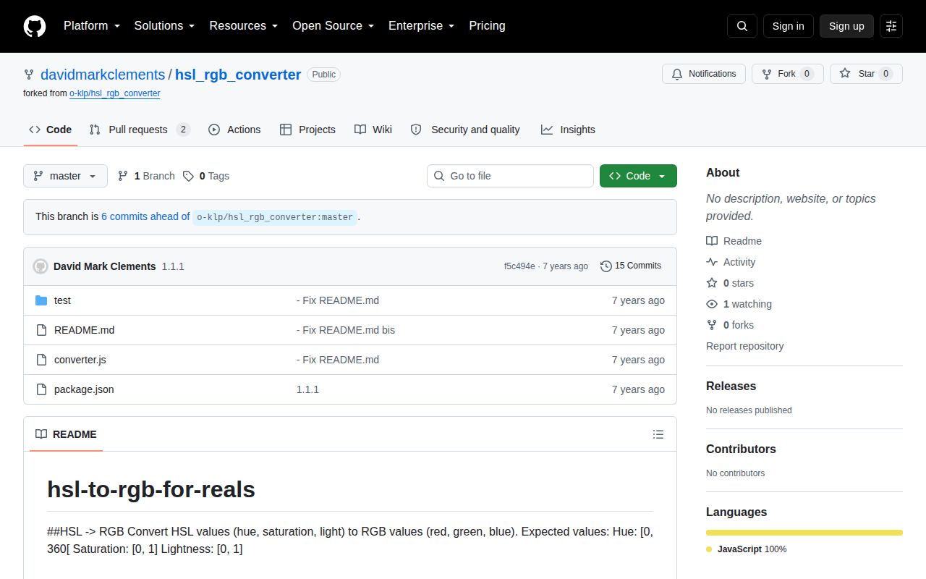Click the converter.js file icon
Viewport: 926px width, 579px height.
(x=41, y=360)
